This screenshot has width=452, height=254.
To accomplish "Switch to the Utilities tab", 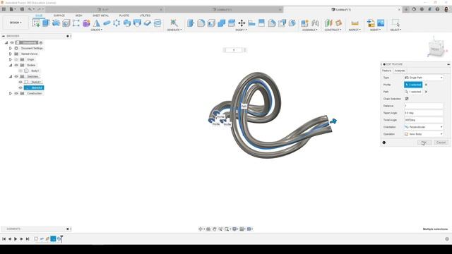I will [145, 16].
